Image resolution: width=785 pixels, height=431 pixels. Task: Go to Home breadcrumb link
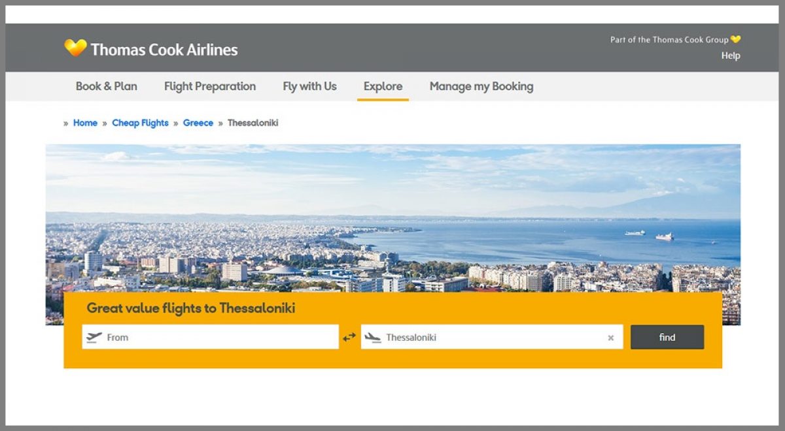click(x=85, y=123)
